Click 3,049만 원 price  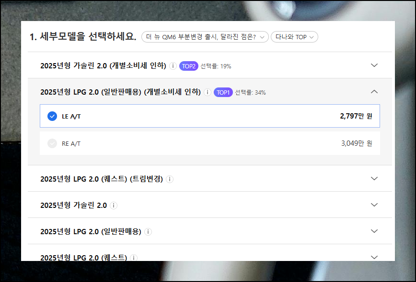(357, 143)
